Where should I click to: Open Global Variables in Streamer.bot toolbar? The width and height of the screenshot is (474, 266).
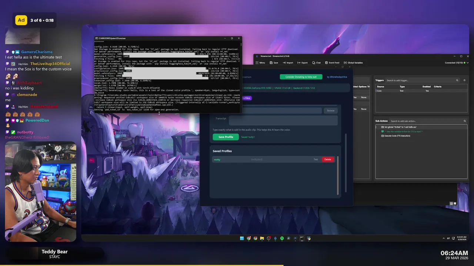tap(353, 62)
